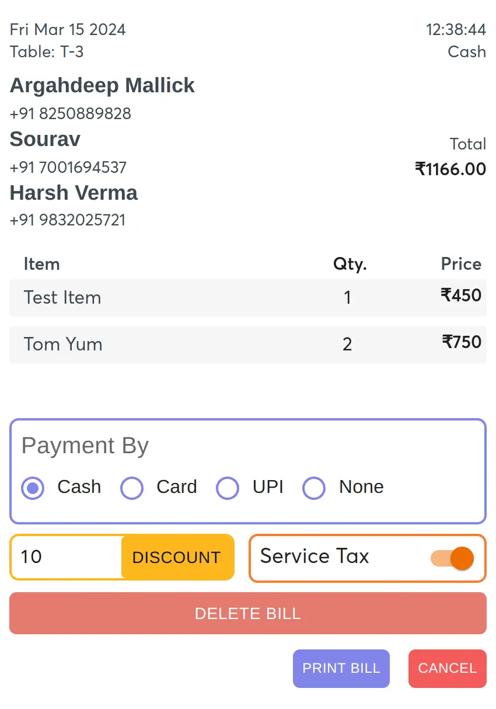This screenshot has width=496, height=709.
Task: Click the Qty. column header
Action: coord(350,264)
